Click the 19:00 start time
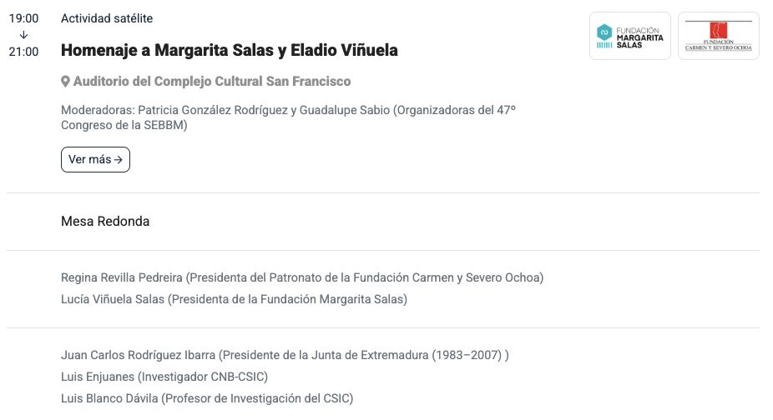 pyautogui.click(x=23, y=18)
